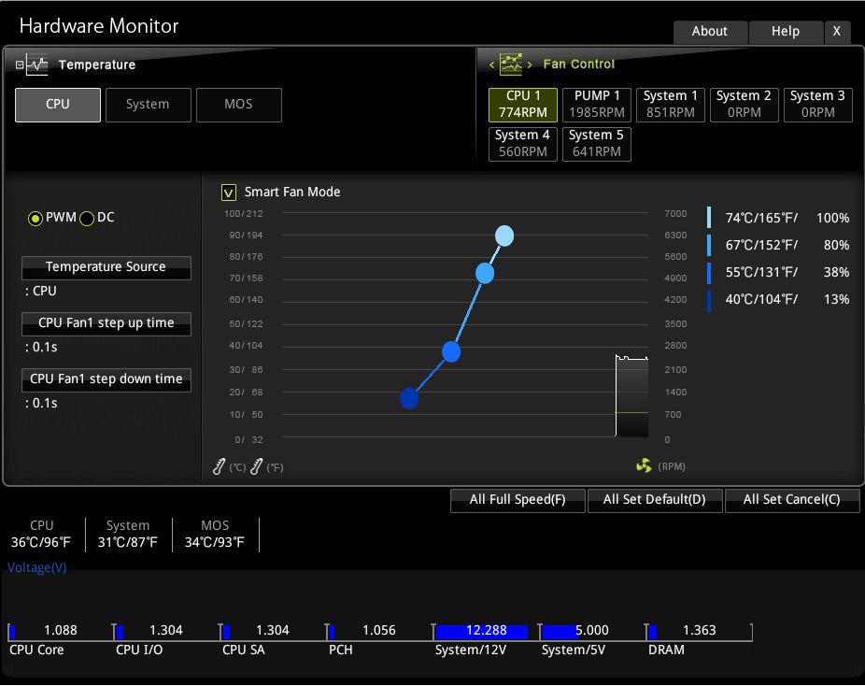This screenshot has width=865, height=686.
Task: Click the green fan RPM icon
Action: [644, 465]
